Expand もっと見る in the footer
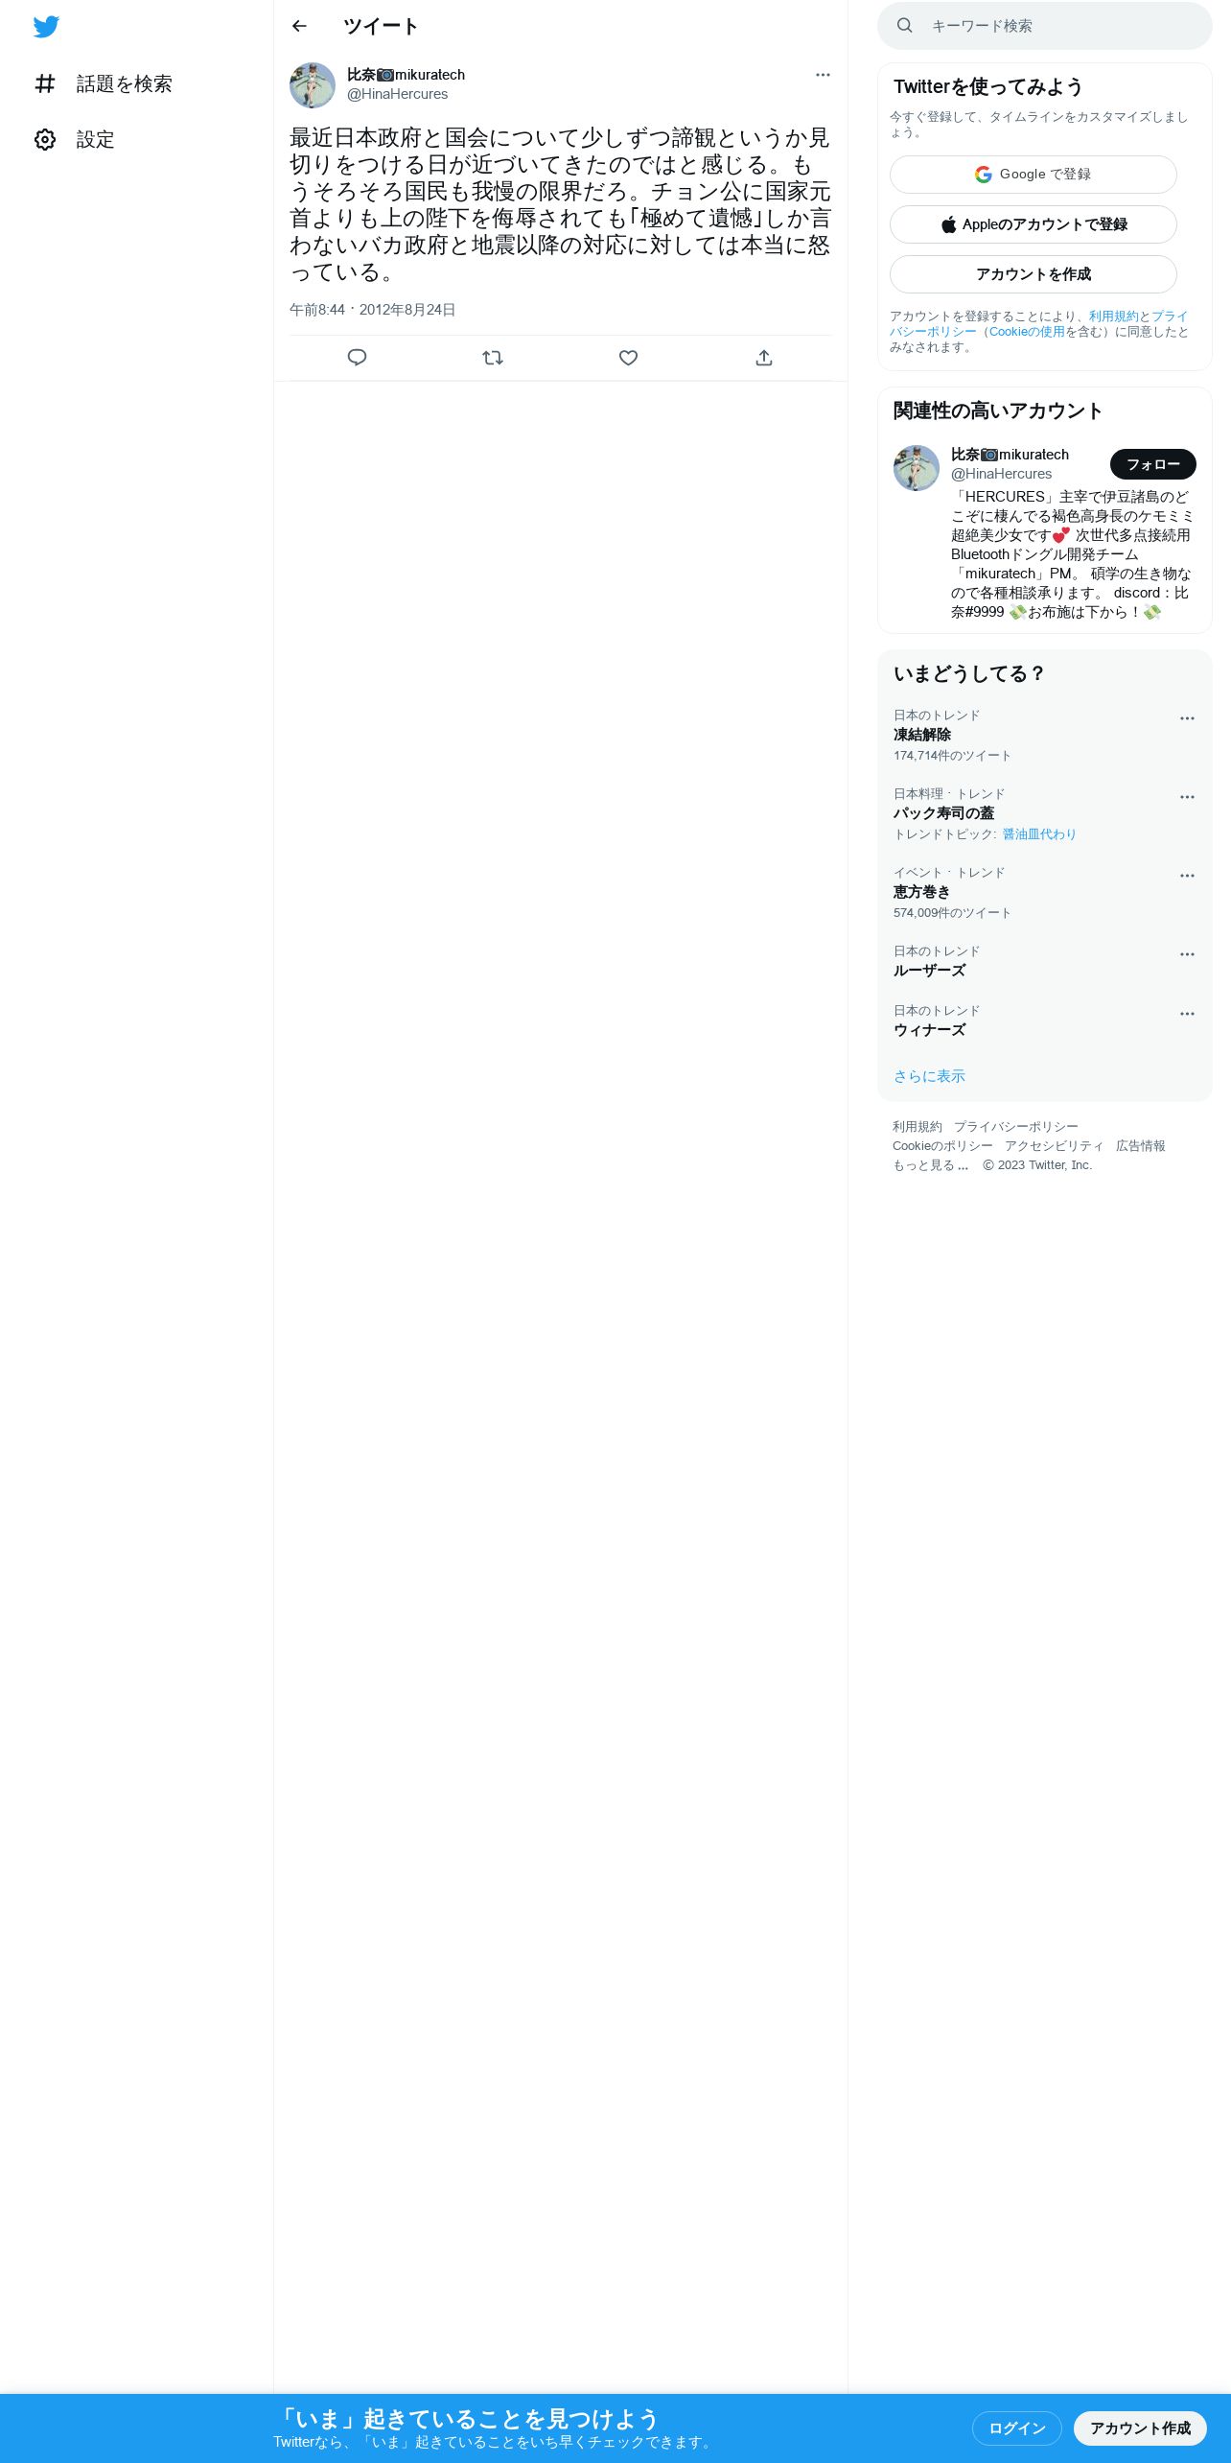The width and height of the screenshot is (1231, 2463). point(930,1165)
